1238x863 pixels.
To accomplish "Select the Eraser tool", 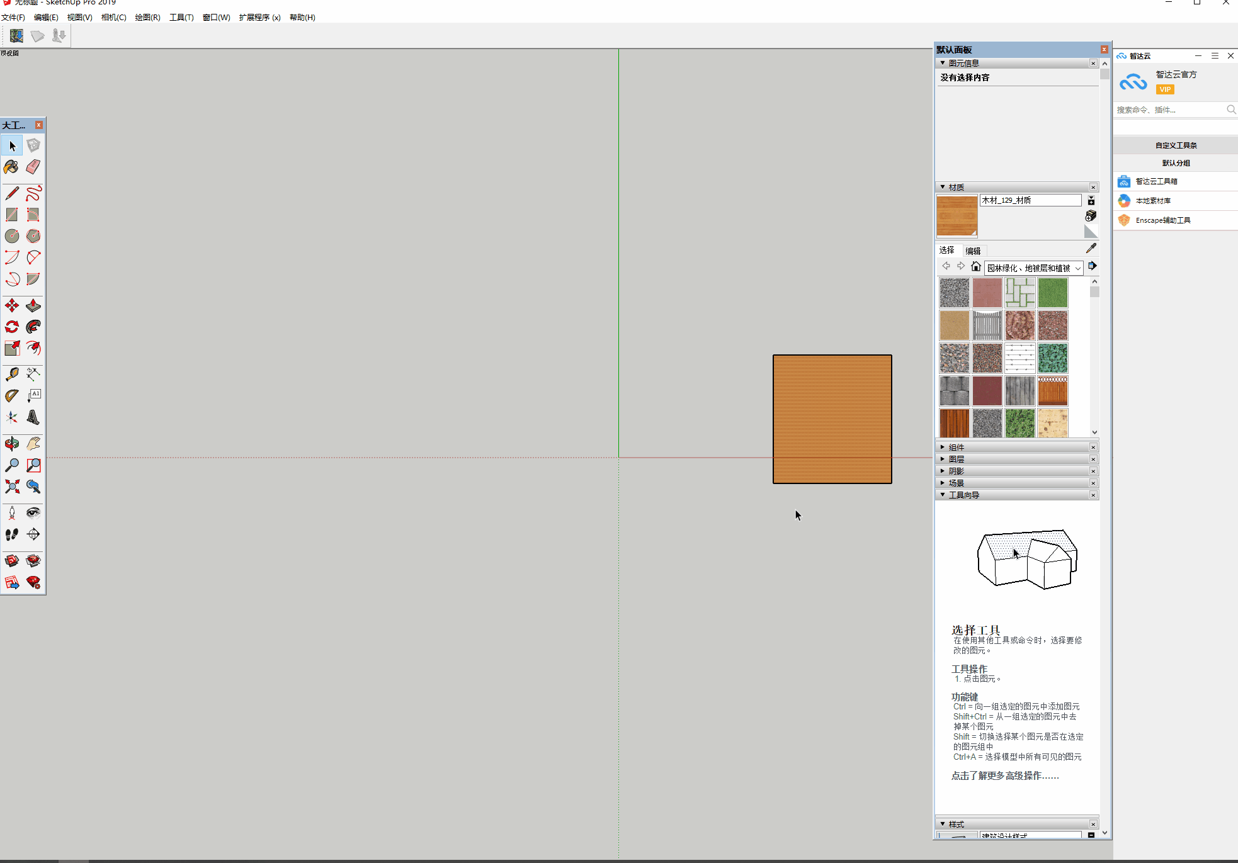I will point(33,167).
